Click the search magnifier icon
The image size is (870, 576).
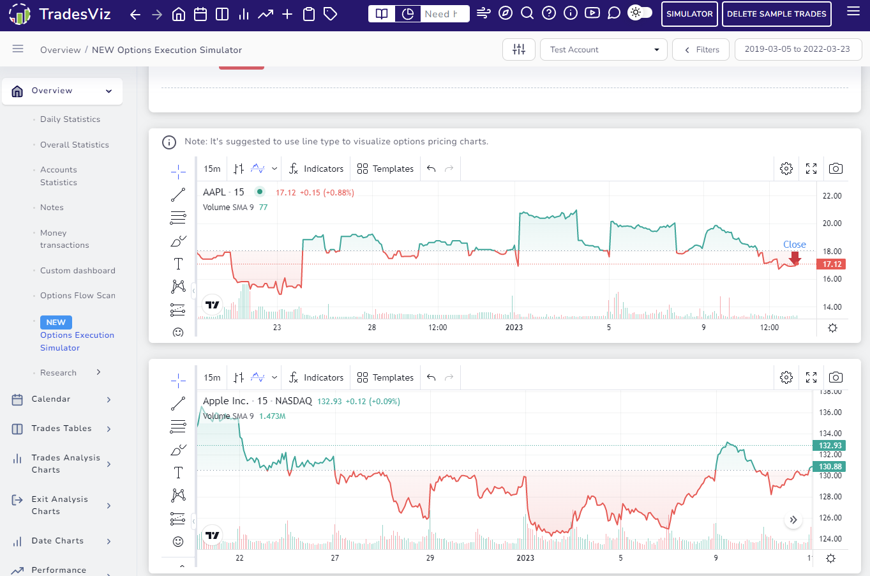[527, 13]
